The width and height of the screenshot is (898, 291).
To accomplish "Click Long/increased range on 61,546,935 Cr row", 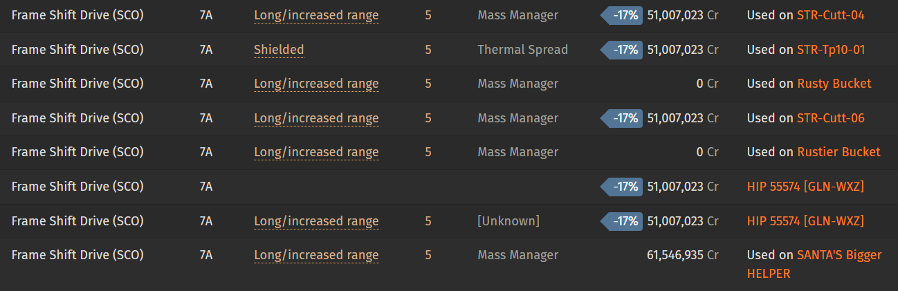I will tap(316, 255).
